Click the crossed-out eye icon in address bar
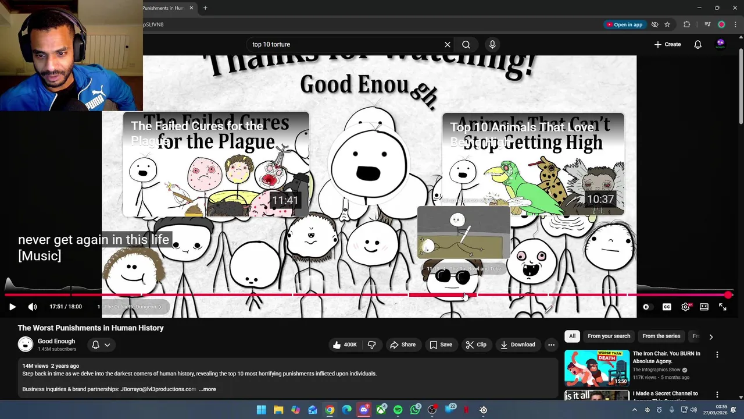This screenshot has height=419, width=744. click(x=654, y=24)
